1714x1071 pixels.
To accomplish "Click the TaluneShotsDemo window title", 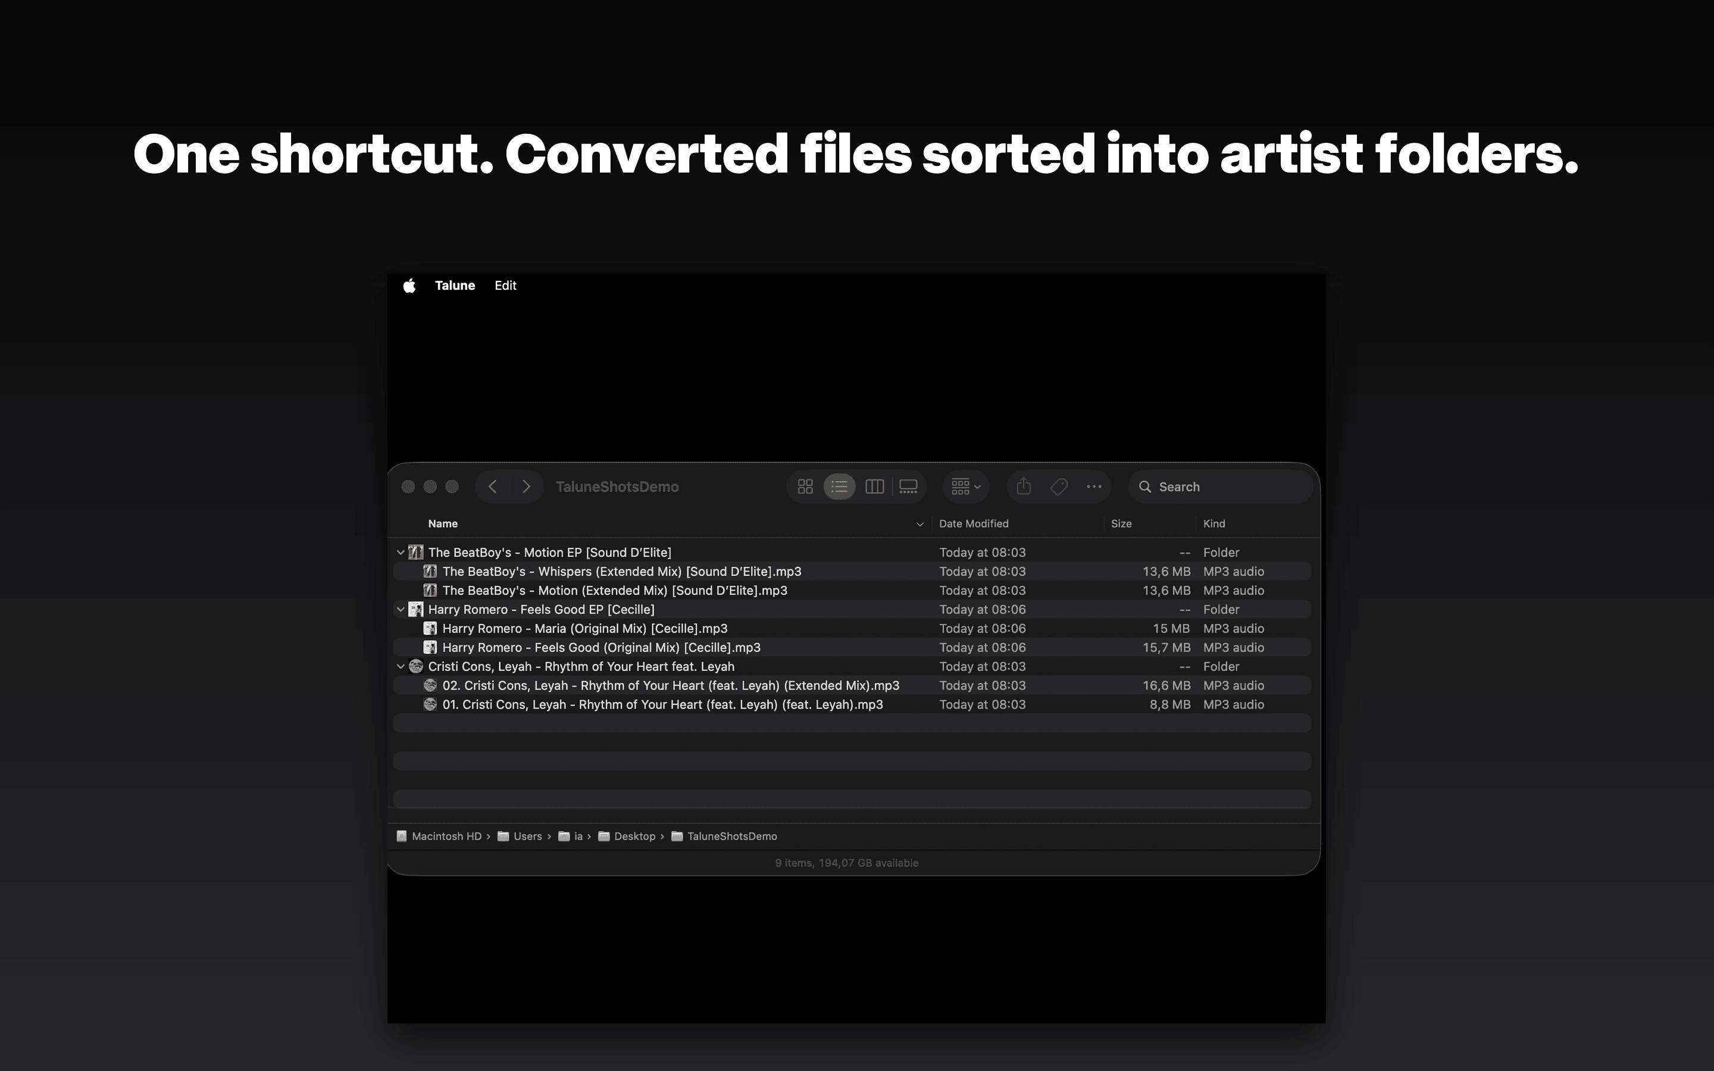I will tap(617, 487).
